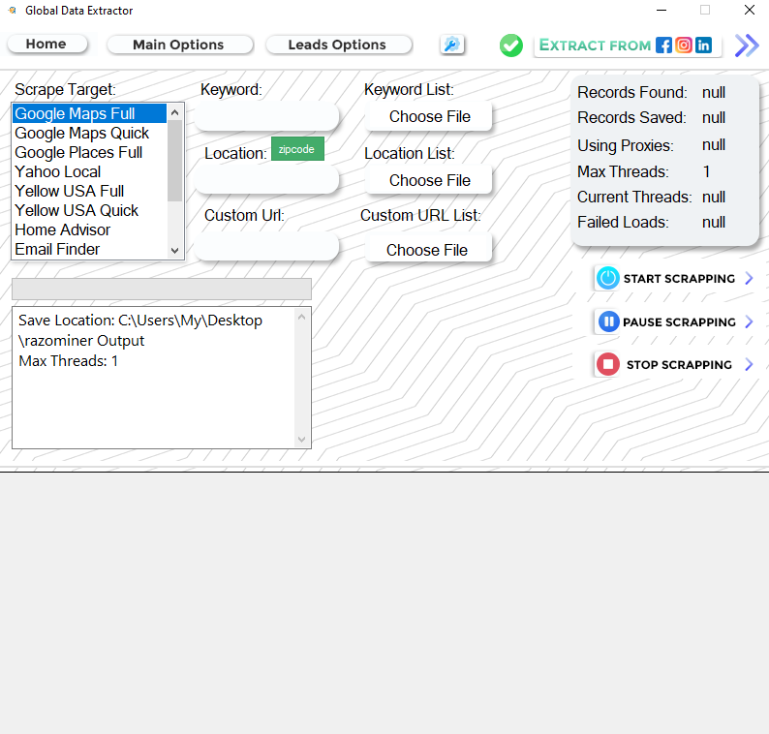Viewport: 769px width, 734px height.
Task: Toggle the green zipcode button
Action: [x=297, y=148]
